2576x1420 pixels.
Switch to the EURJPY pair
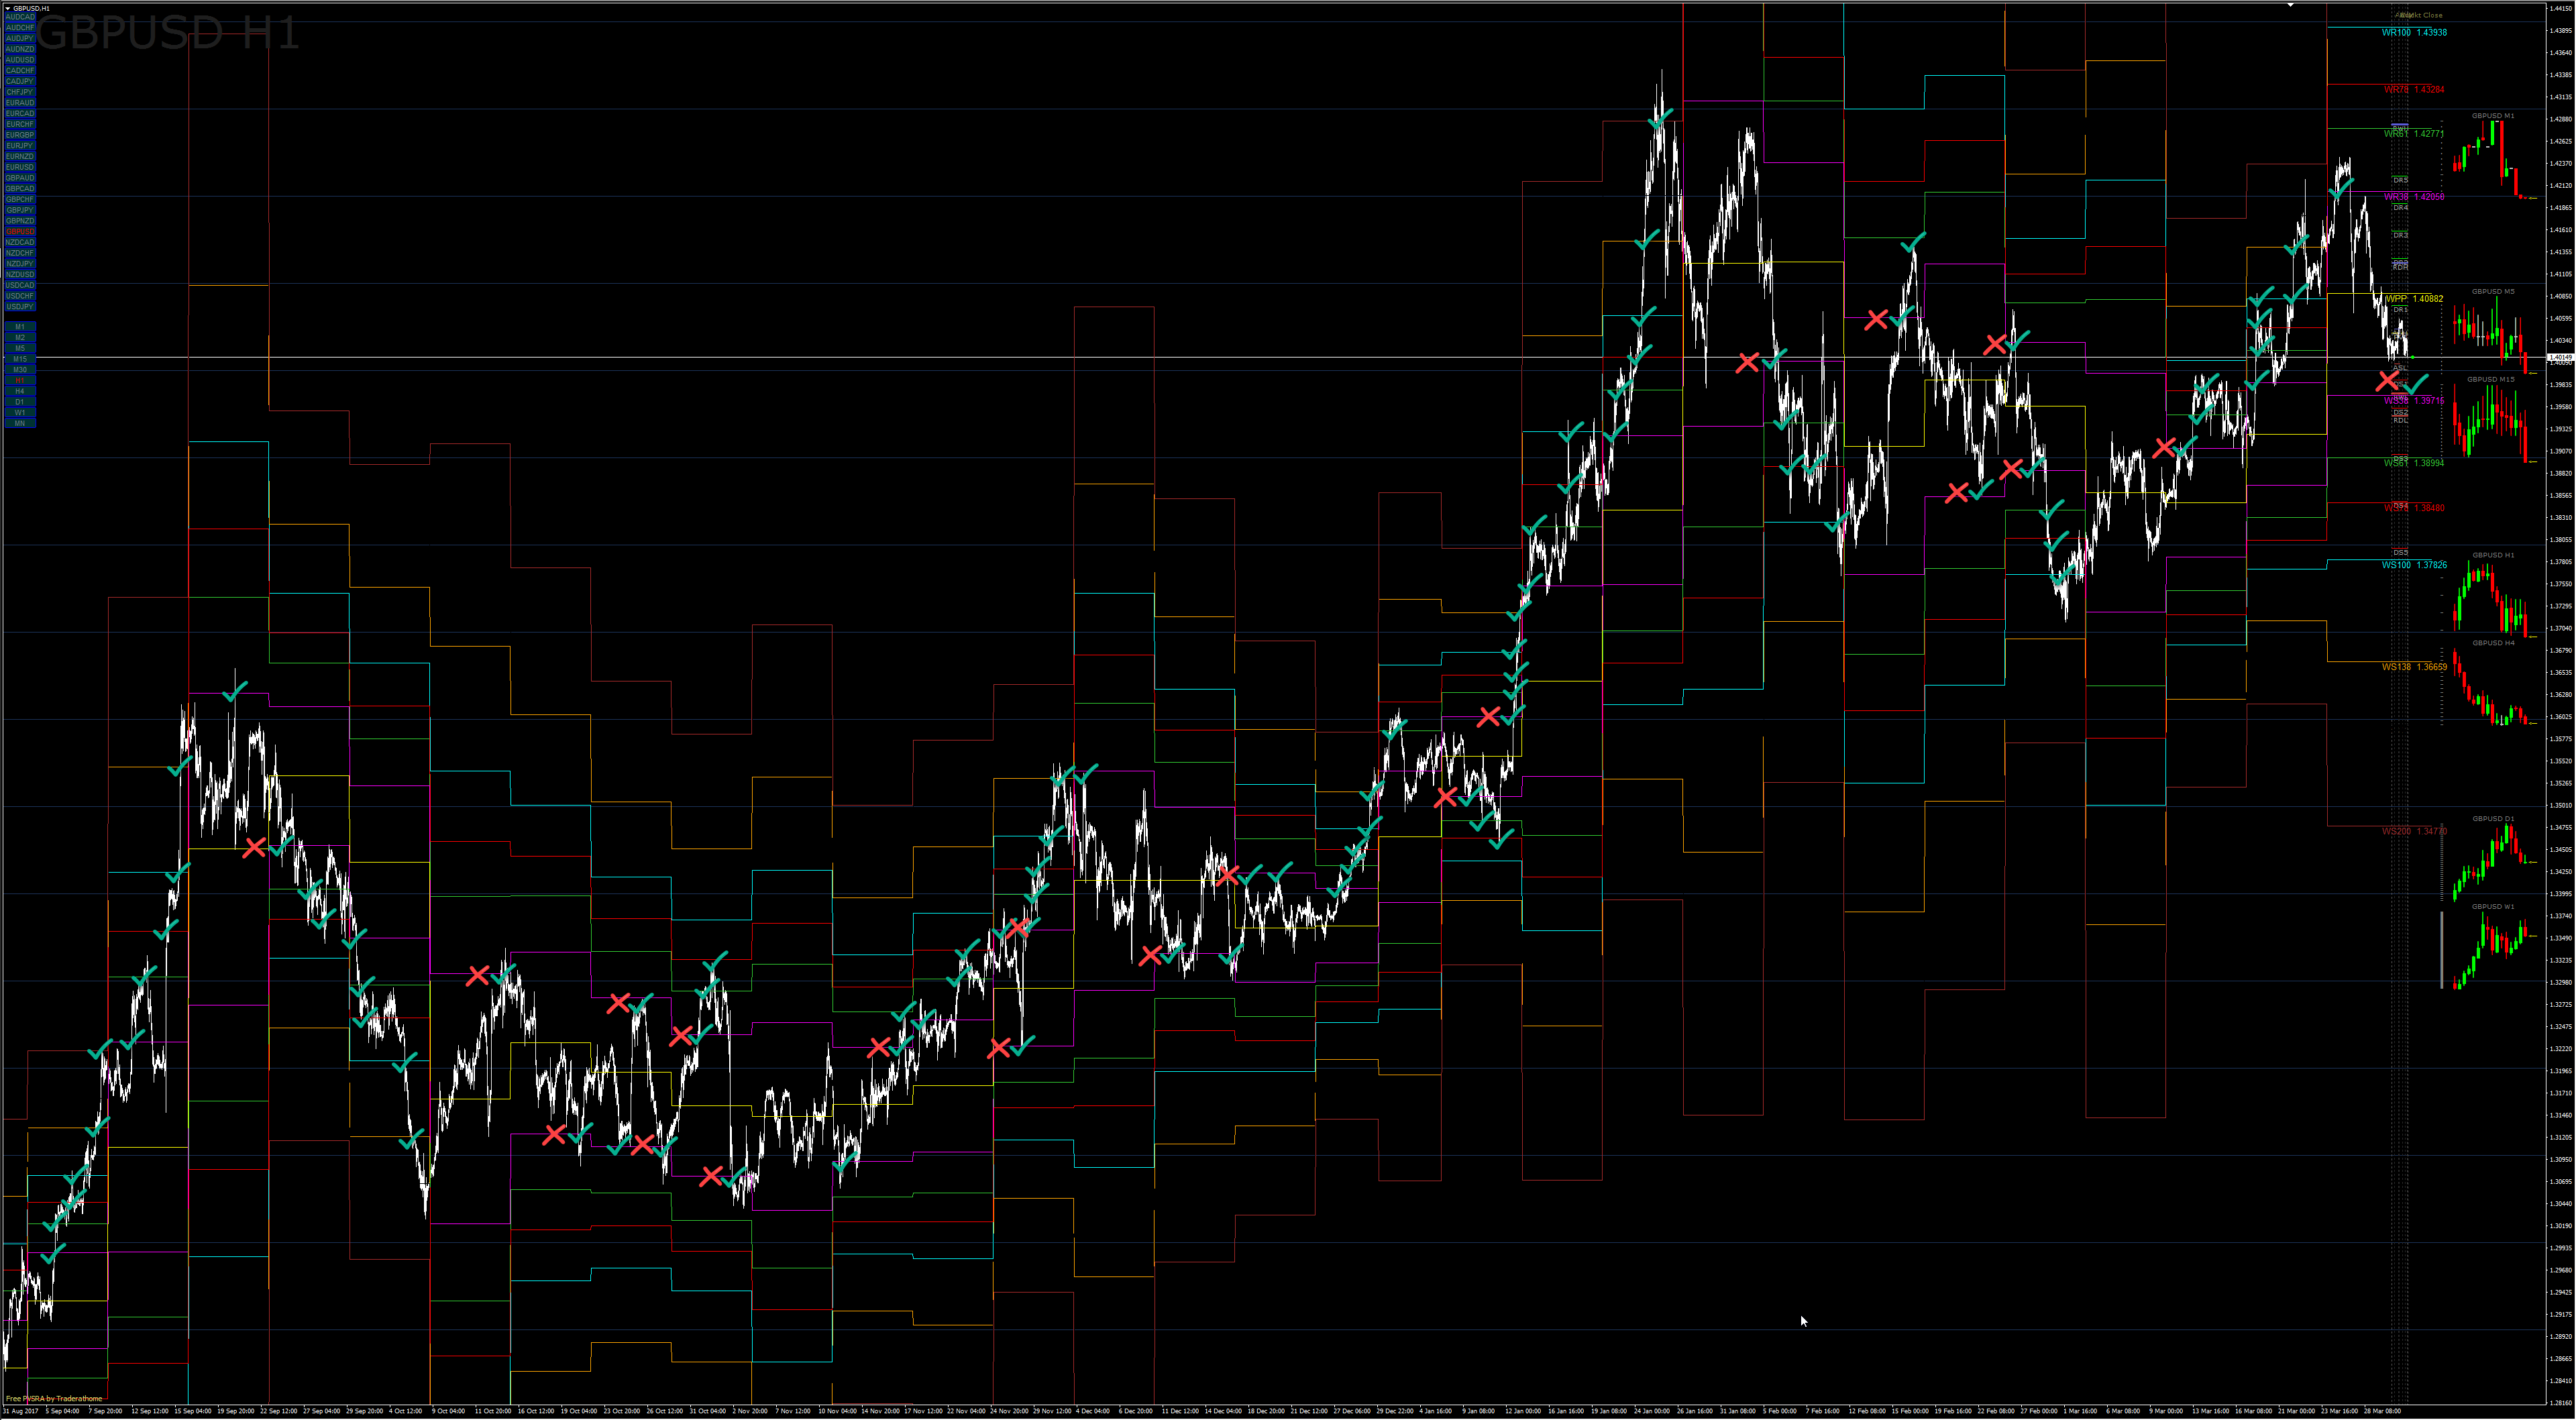click(x=20, y=146)
